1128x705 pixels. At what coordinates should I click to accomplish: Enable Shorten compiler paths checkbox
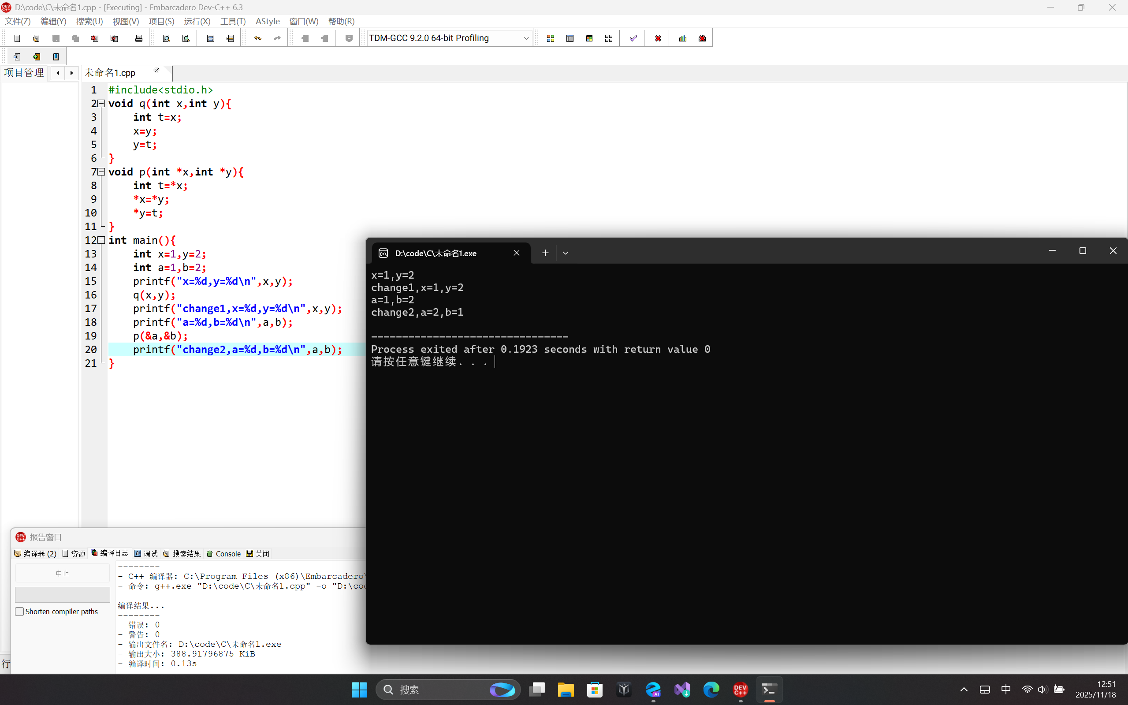[x=19, y=611]
